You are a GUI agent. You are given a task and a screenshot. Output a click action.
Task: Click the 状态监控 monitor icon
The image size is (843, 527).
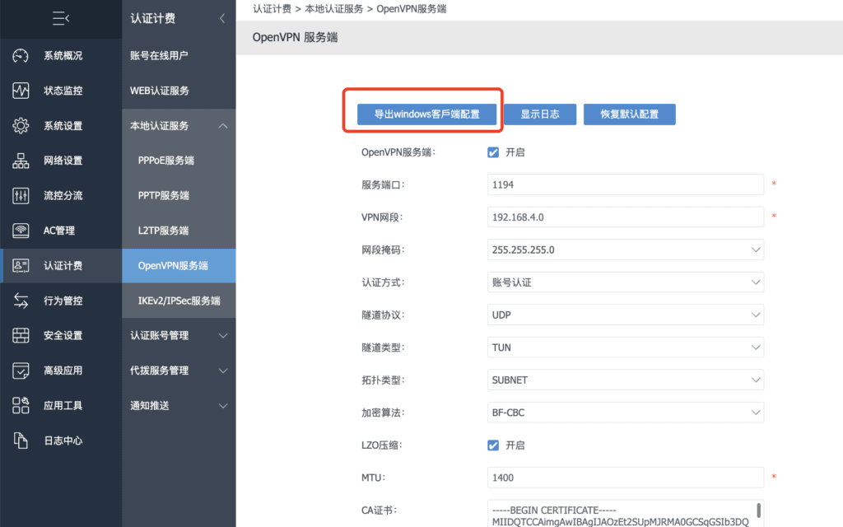pos(21,91)
